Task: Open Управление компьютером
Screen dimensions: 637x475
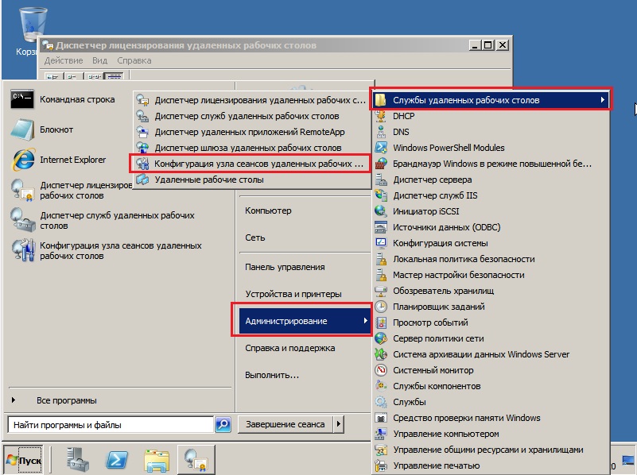Action: 491,434
